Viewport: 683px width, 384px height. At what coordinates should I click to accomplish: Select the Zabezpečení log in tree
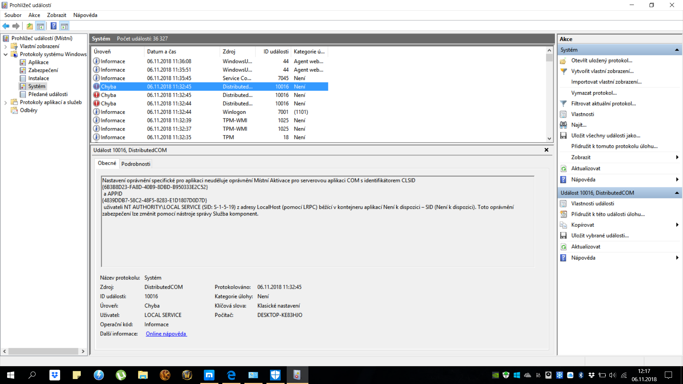pos(43,70)
